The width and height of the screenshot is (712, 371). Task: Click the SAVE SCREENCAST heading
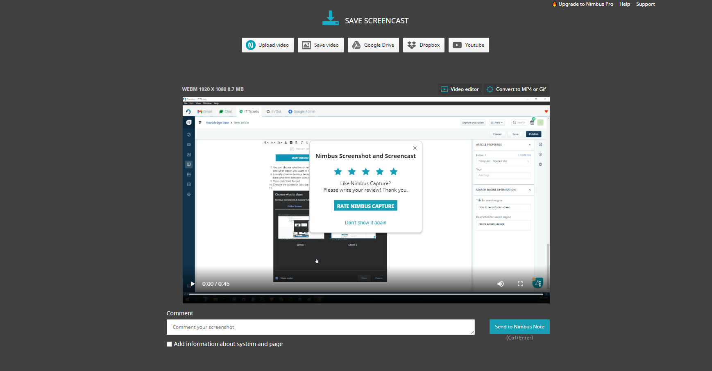(x=376, y=21)
